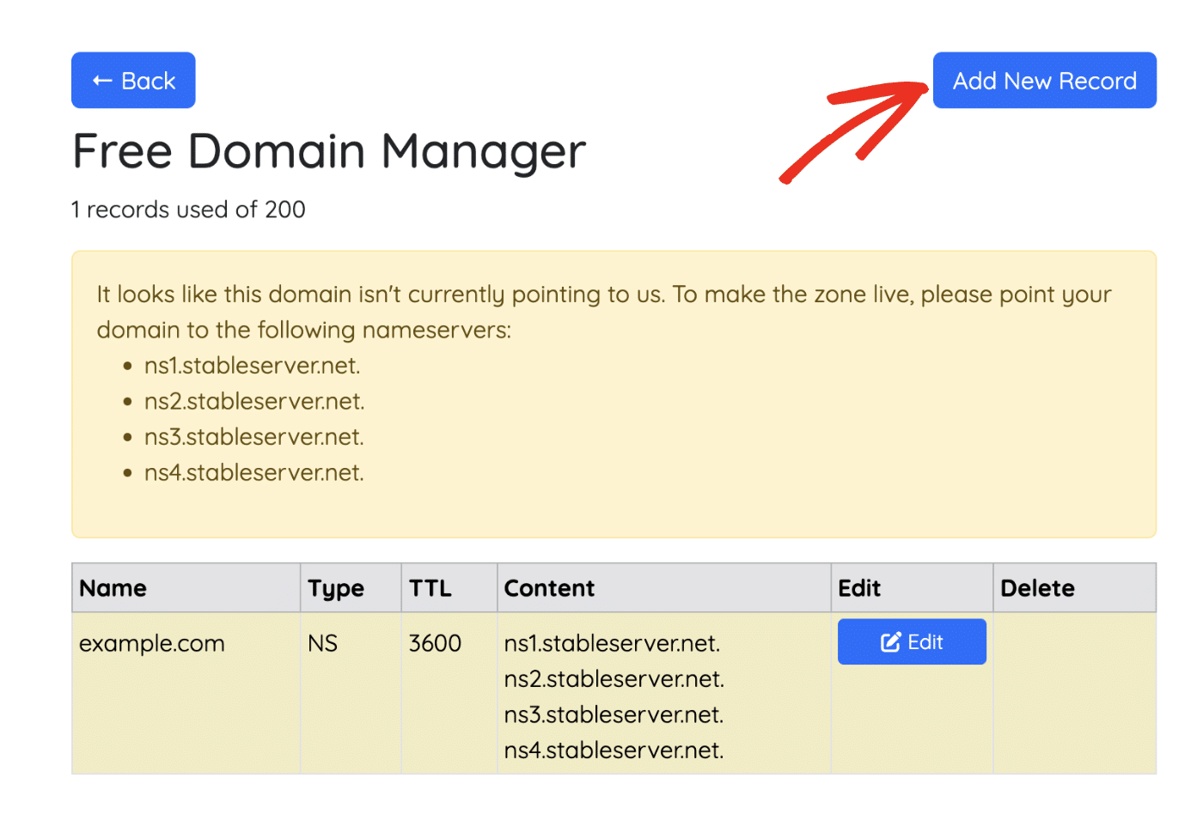1203x814 pixels.
Task: Click the '1 records used of 200' text
Action: 188,210
